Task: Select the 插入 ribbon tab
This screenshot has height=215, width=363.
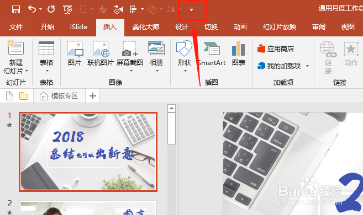Action: 110,27
